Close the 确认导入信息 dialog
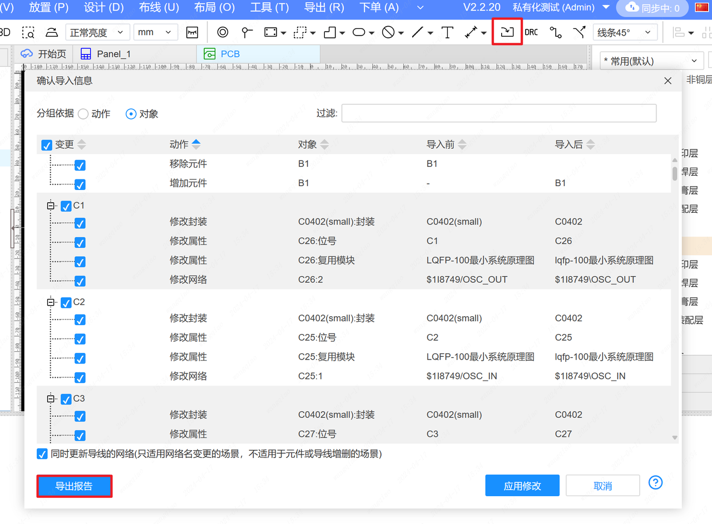The width and height of the screenshot is (712, 524). pos(668,81)
